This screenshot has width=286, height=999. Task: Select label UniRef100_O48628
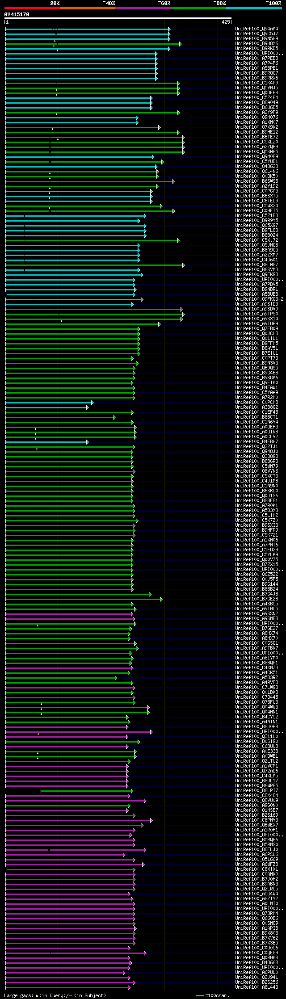(x=257, y=167)
